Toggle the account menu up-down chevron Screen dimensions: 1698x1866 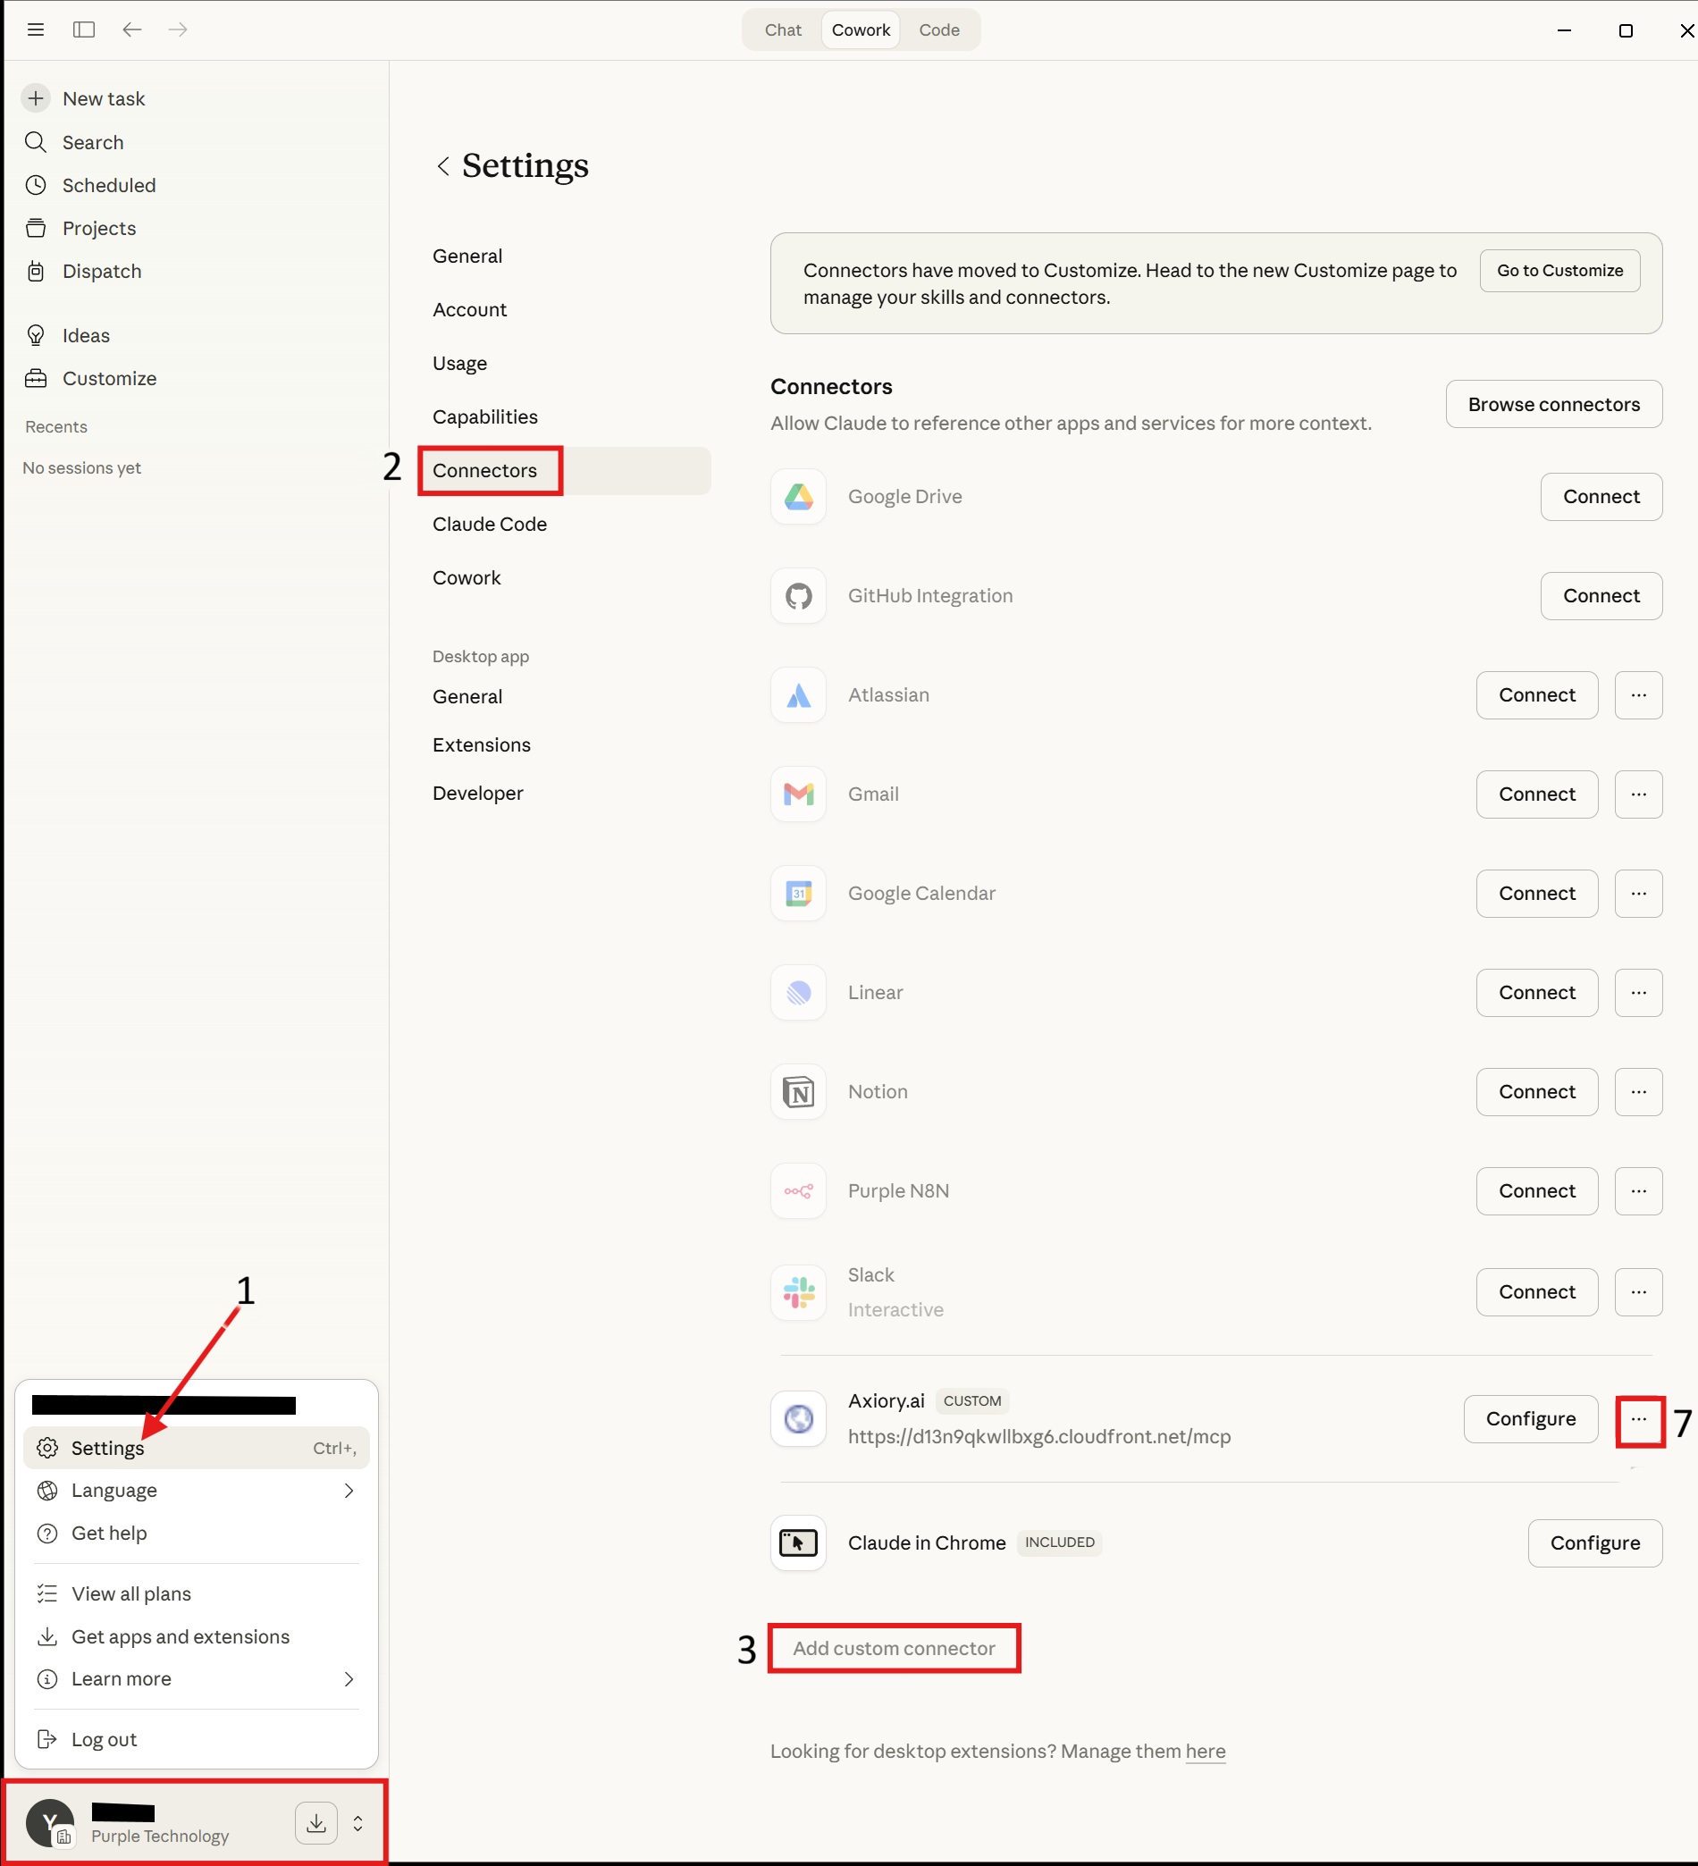(357, 1822)
